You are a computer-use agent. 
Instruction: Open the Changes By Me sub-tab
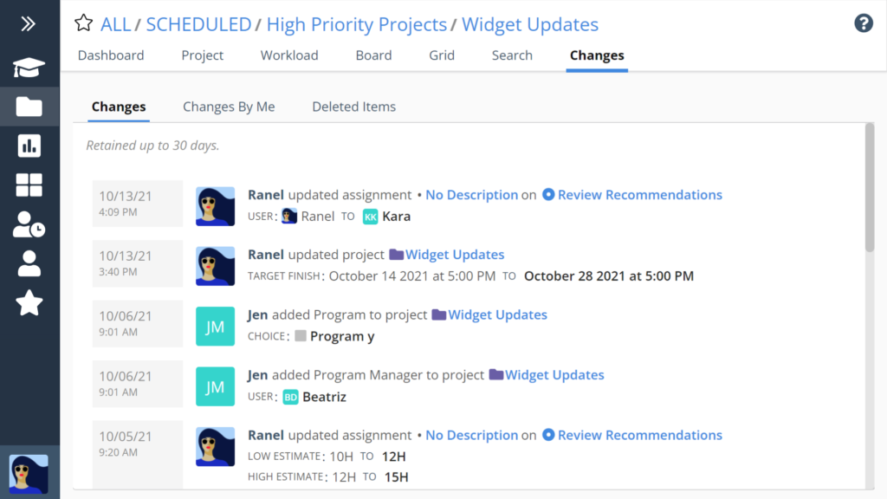[x=229, y=107]
